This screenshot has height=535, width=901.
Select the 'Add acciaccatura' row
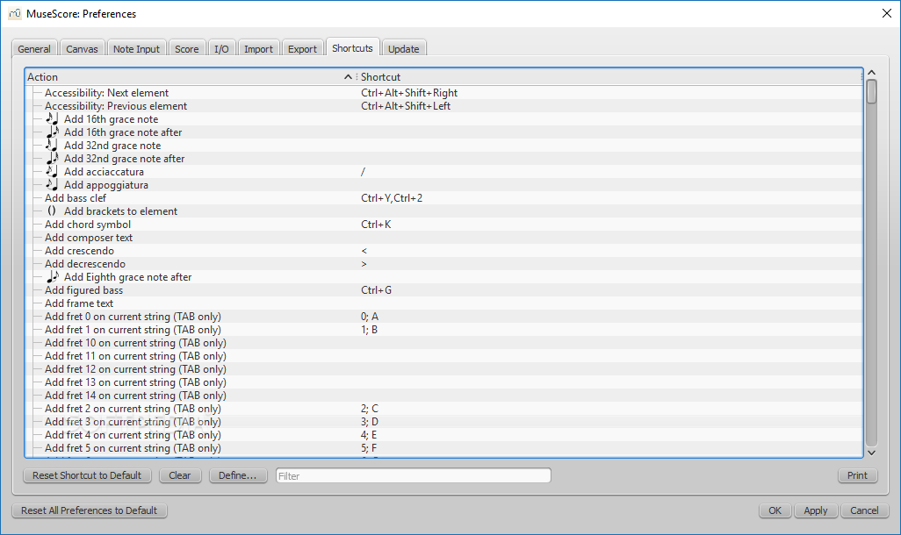[x=443, y=172]
